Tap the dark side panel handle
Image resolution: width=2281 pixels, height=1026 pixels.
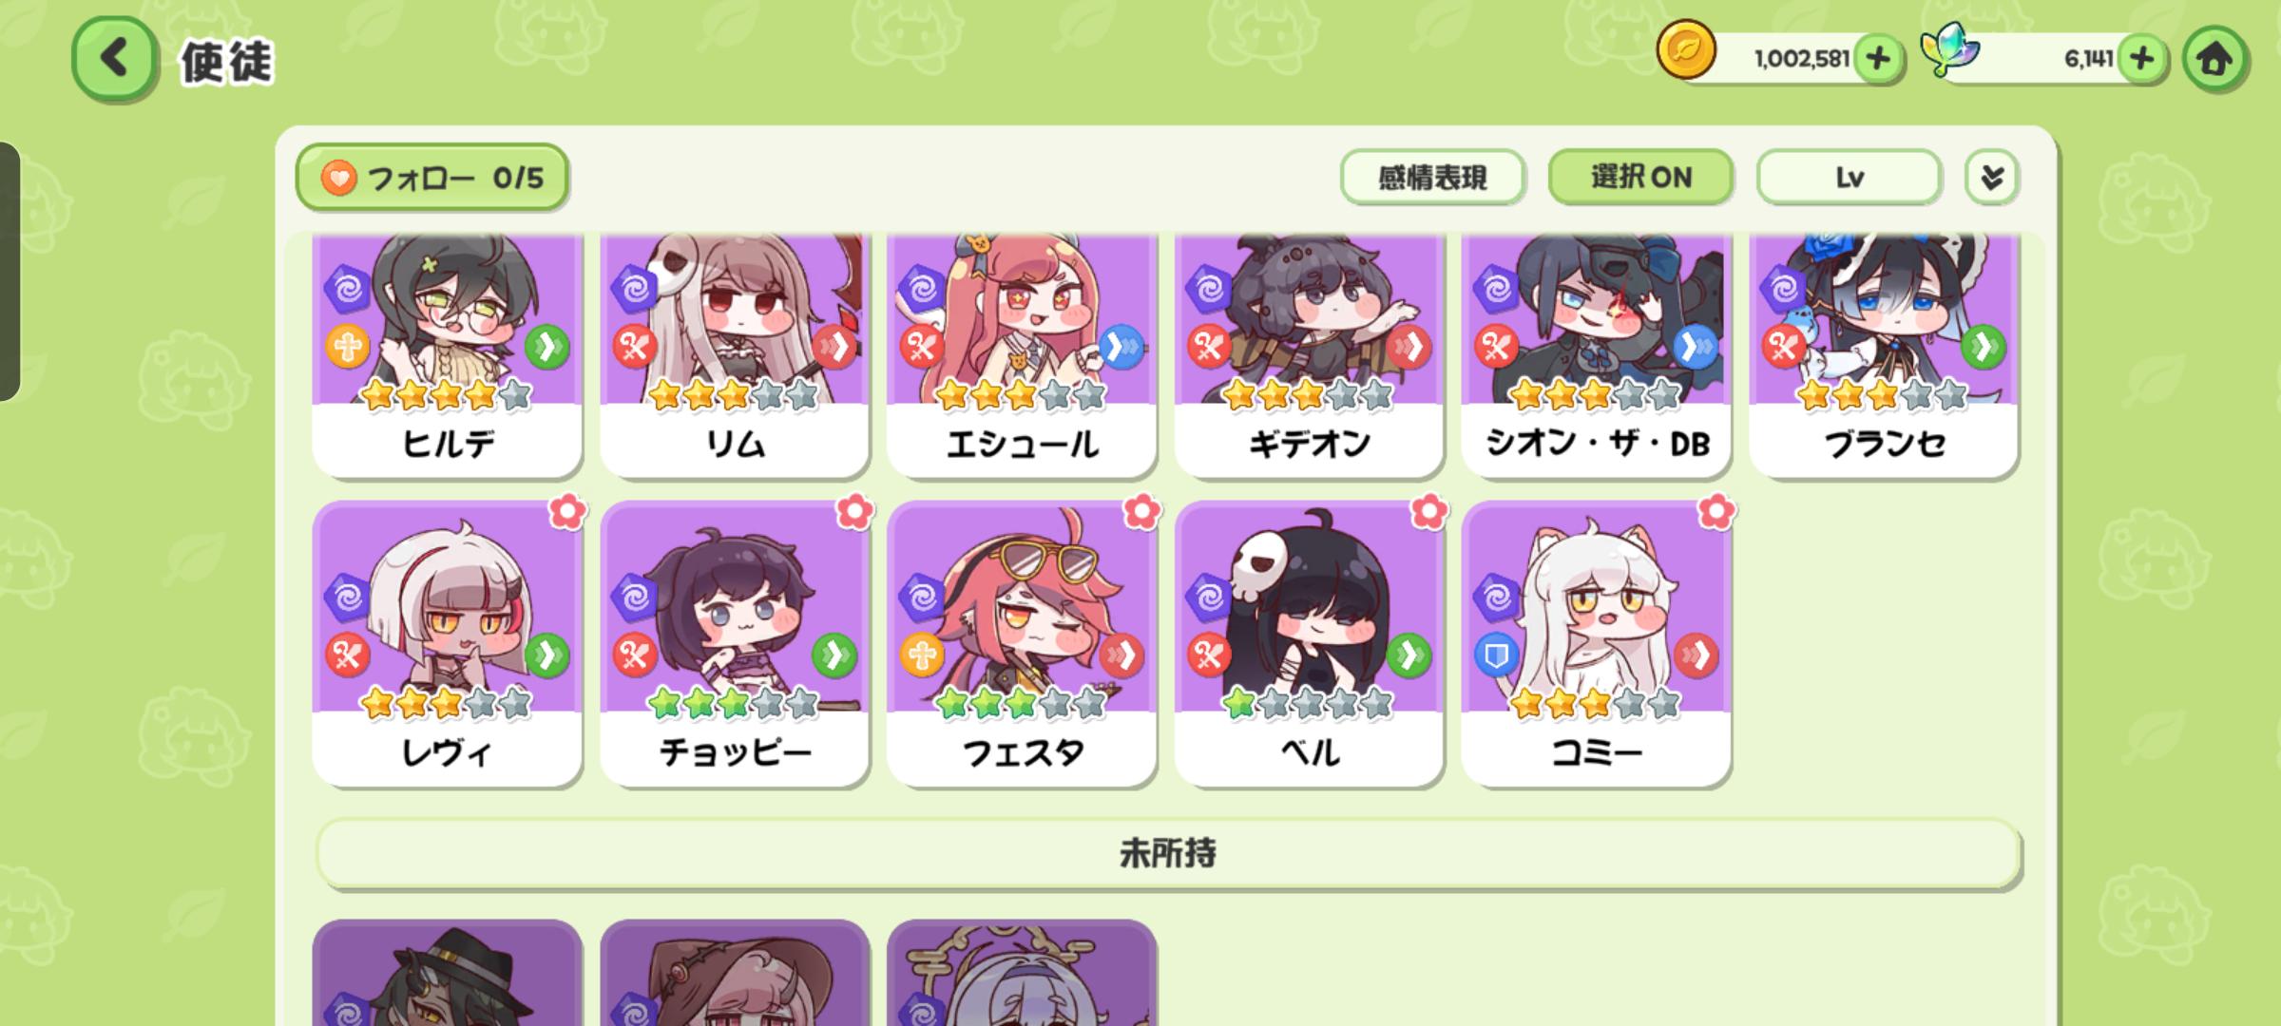pyautogui.click(x=10, y=272)
